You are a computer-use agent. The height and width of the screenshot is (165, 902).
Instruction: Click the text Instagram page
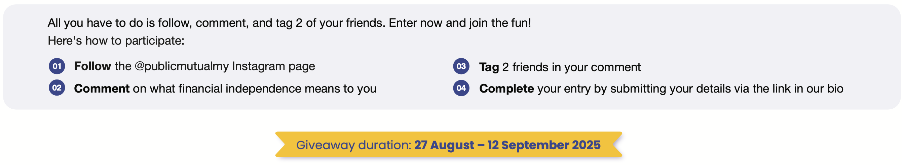click(273, 66)
